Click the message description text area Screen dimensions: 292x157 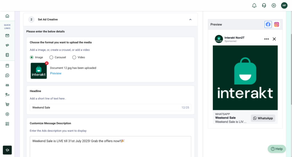coord(110,146)
